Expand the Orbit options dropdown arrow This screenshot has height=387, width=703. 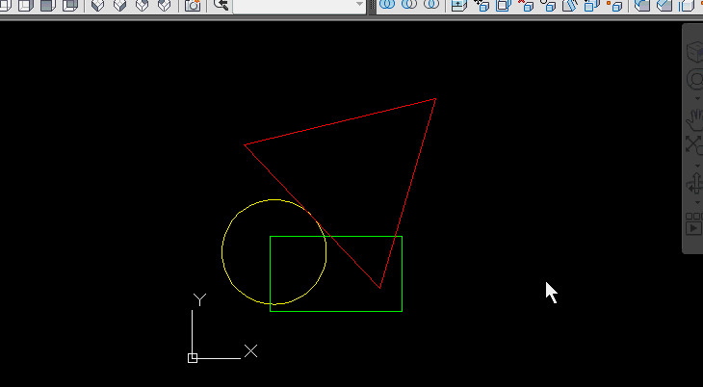tap(697, 203)
